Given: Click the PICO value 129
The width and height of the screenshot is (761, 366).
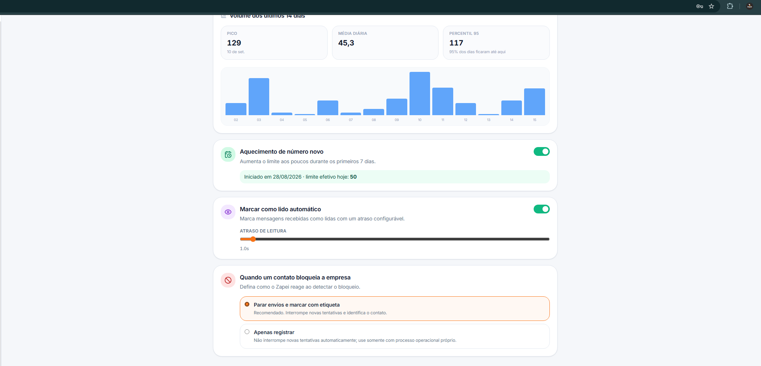Looking at the screenshot, I should pos(234,43).
